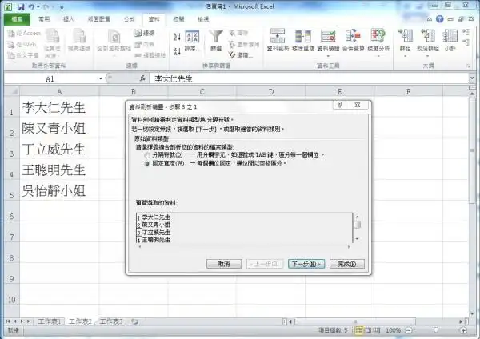Click From Text (從文字檔) icon
The height and width of the screenshot is (339, 480).
11,55
